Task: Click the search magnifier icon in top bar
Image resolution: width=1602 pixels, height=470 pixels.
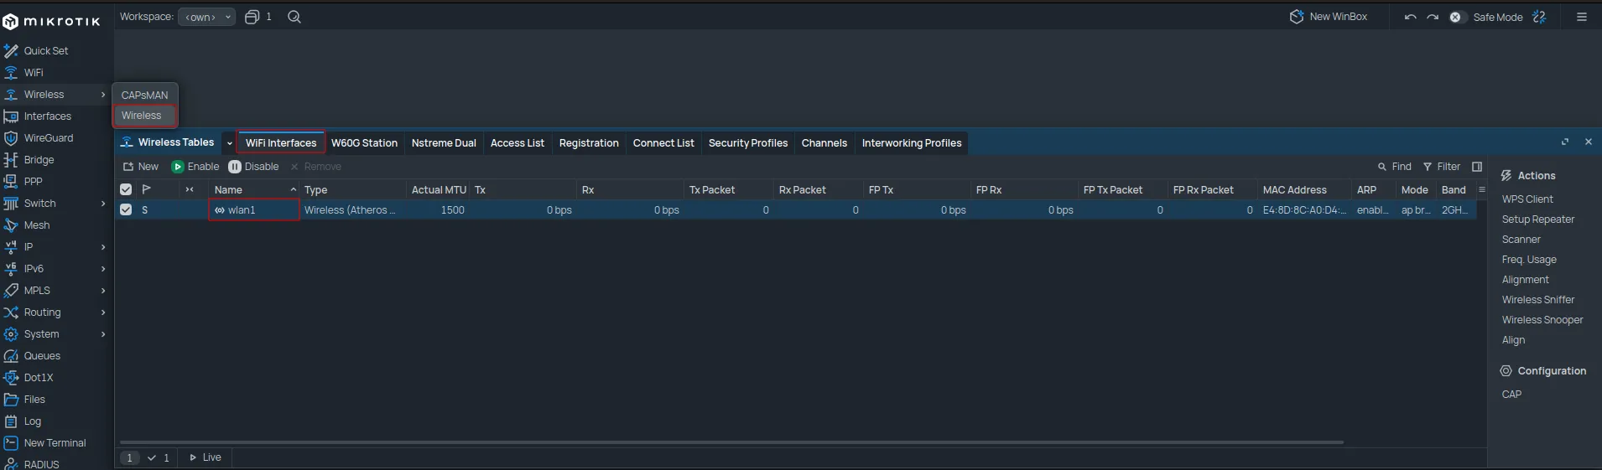Action: (294, 17)
